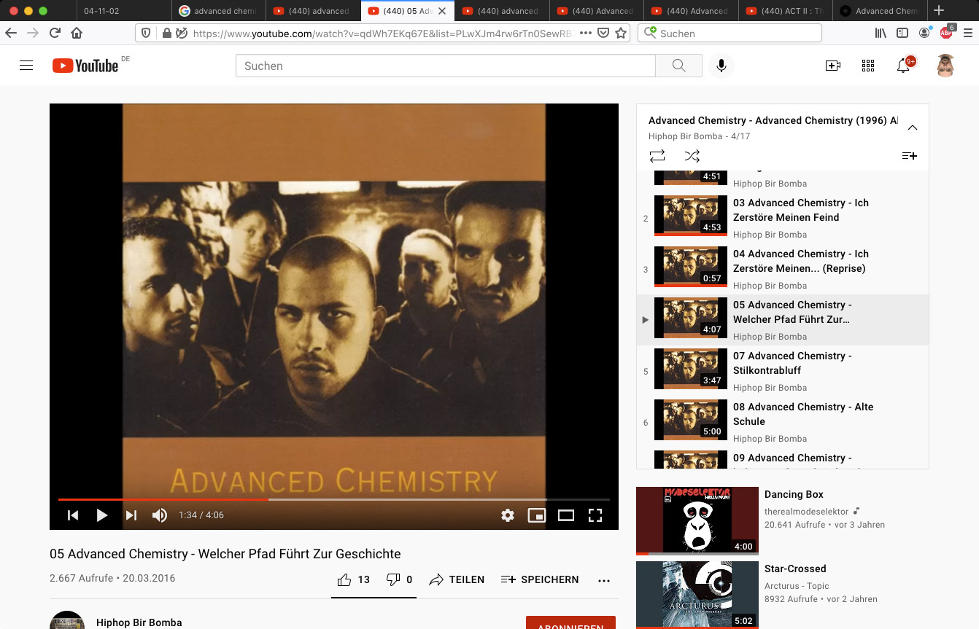Open a new browser tab
This screenshot has height=629, width=979.
click(939, 10)
